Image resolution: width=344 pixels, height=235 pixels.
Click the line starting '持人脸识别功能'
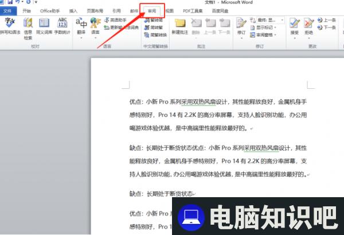pyautogui.click(x=219, y=174)
